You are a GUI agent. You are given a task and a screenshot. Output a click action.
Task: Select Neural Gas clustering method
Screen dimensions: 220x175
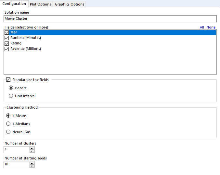tap(8, 132)
